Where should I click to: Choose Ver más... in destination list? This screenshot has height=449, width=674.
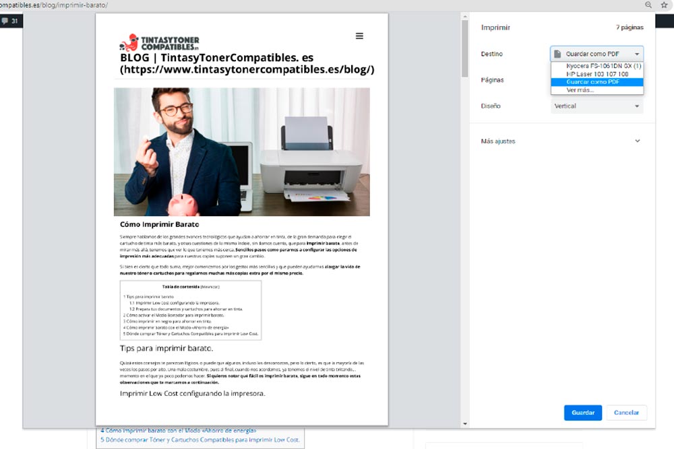click(597, 90)
